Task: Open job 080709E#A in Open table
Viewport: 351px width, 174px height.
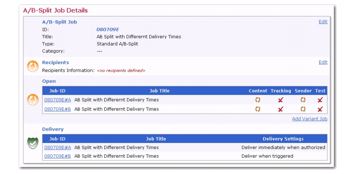Action: 57,100
